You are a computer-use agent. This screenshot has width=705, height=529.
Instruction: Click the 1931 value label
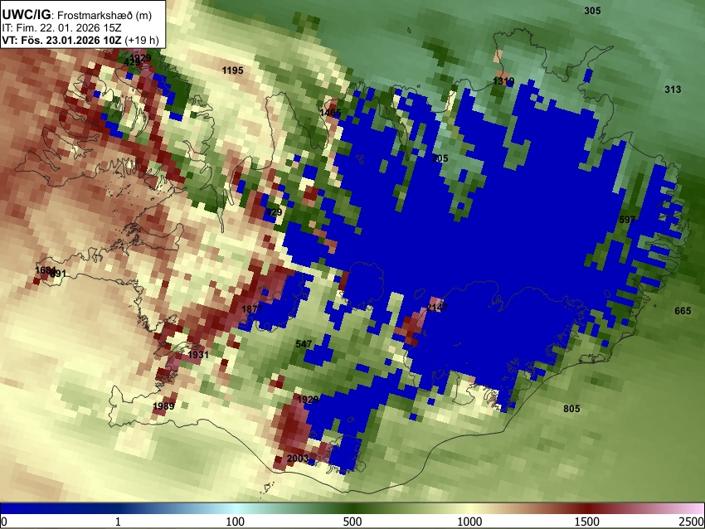198,355
